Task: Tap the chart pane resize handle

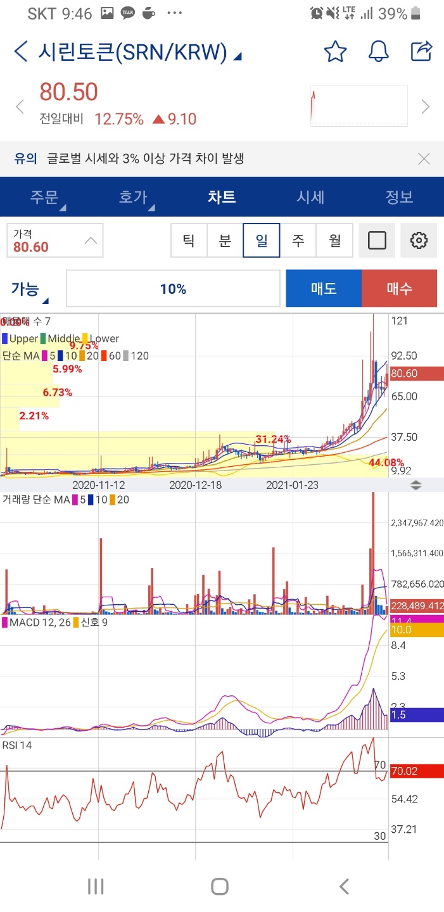Action: [x=415, y=486]
